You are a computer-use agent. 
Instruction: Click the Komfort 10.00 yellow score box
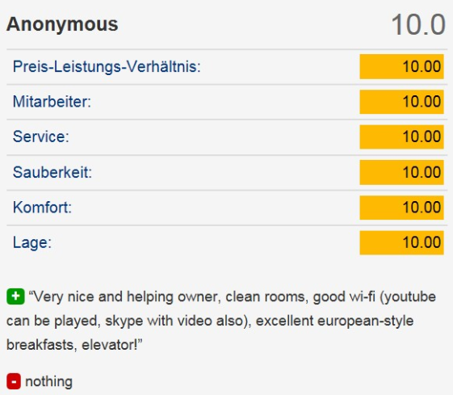(x=401, y=208)
